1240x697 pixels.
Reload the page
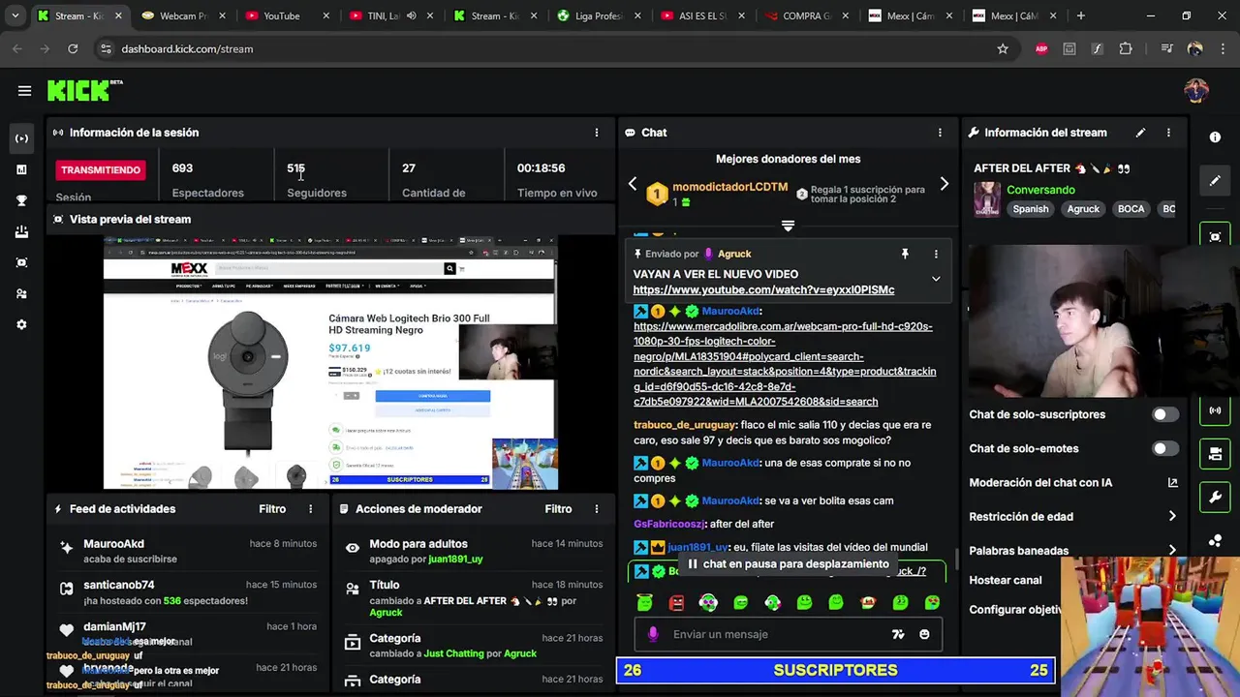click(73, 48)
